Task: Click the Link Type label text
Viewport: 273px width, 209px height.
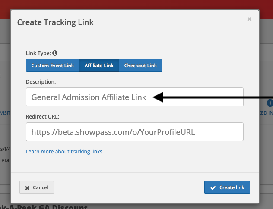Action: pos(38,53)
